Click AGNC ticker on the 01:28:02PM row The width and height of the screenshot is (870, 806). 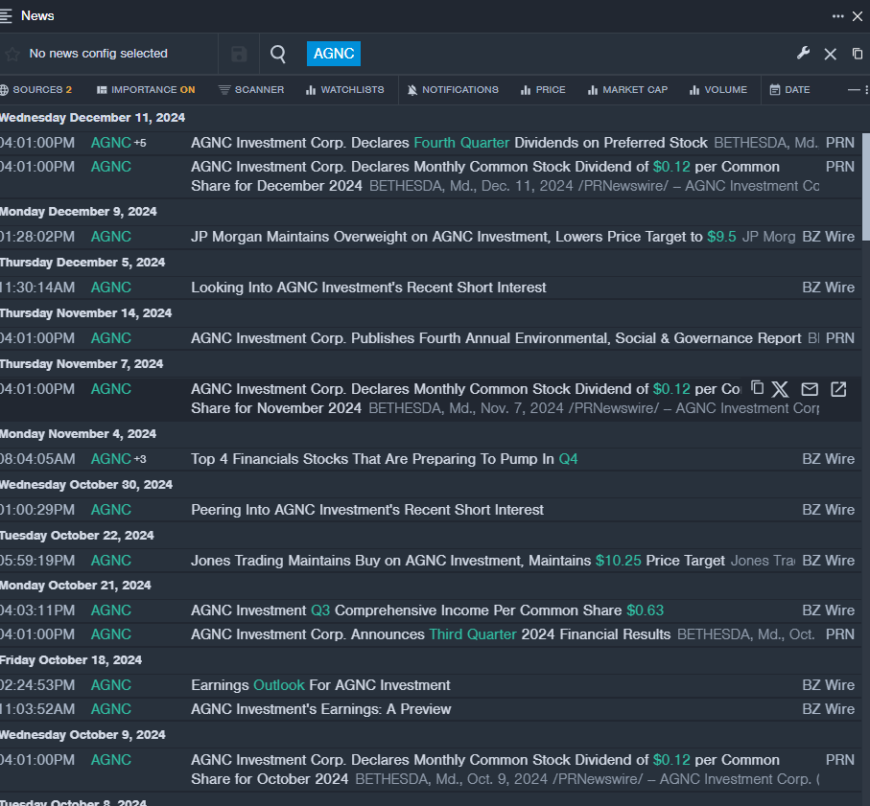tap(111, 237)
